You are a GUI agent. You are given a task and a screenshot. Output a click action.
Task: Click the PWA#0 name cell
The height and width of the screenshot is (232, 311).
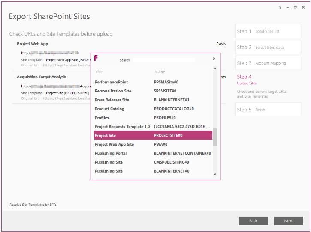pos(161,144)
